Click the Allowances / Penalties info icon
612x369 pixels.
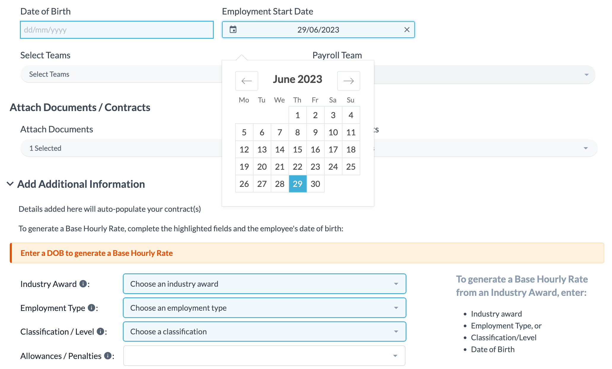tap(108, 356)
